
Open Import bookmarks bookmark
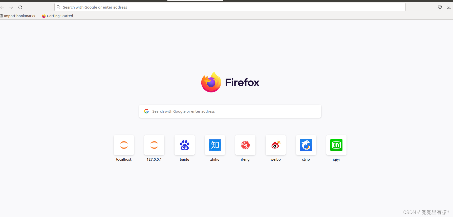click(19, 16)
